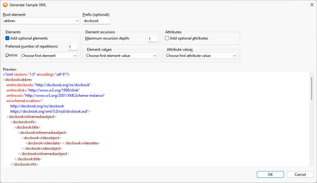Image resolution: width=317 pixels, height=183 pixels.
Task: Click the xml version declaration line
Action: [36, 74]
